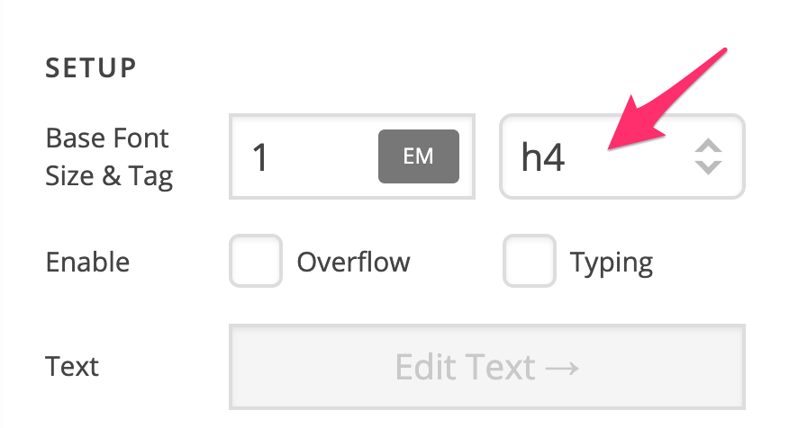The height and width of the screenshot is (428, 789).
Task: Click the arrow icon in Edit Text
Action: [x=562, y=369]
